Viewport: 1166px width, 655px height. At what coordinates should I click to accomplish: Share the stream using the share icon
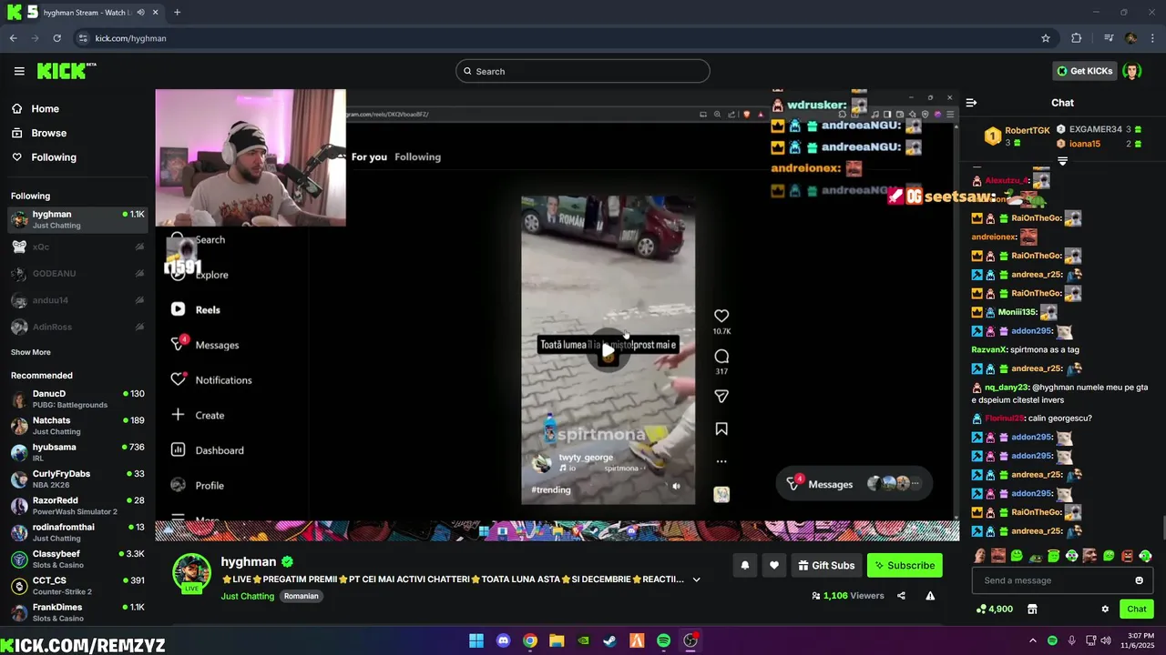point(901,596)
